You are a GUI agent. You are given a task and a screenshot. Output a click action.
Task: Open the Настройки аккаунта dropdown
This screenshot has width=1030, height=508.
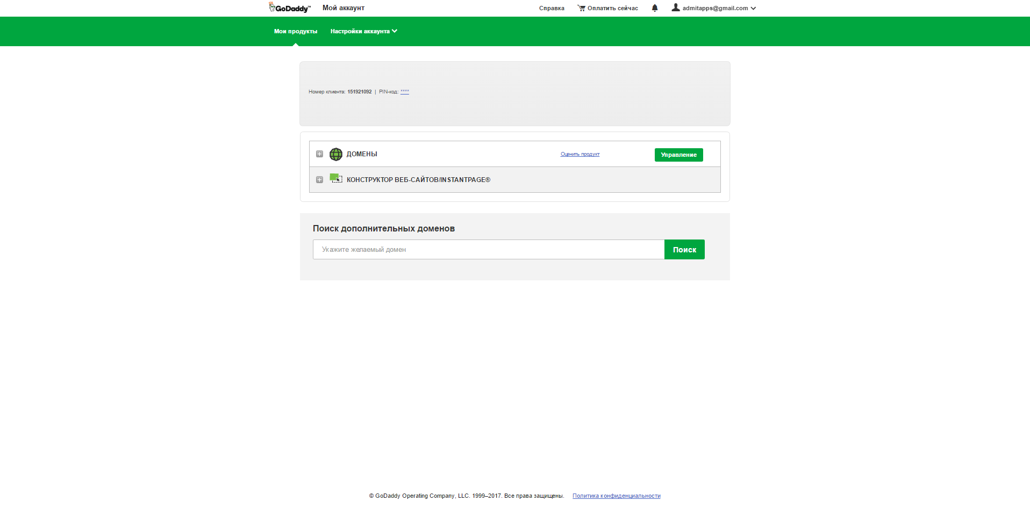click(363, 31)
